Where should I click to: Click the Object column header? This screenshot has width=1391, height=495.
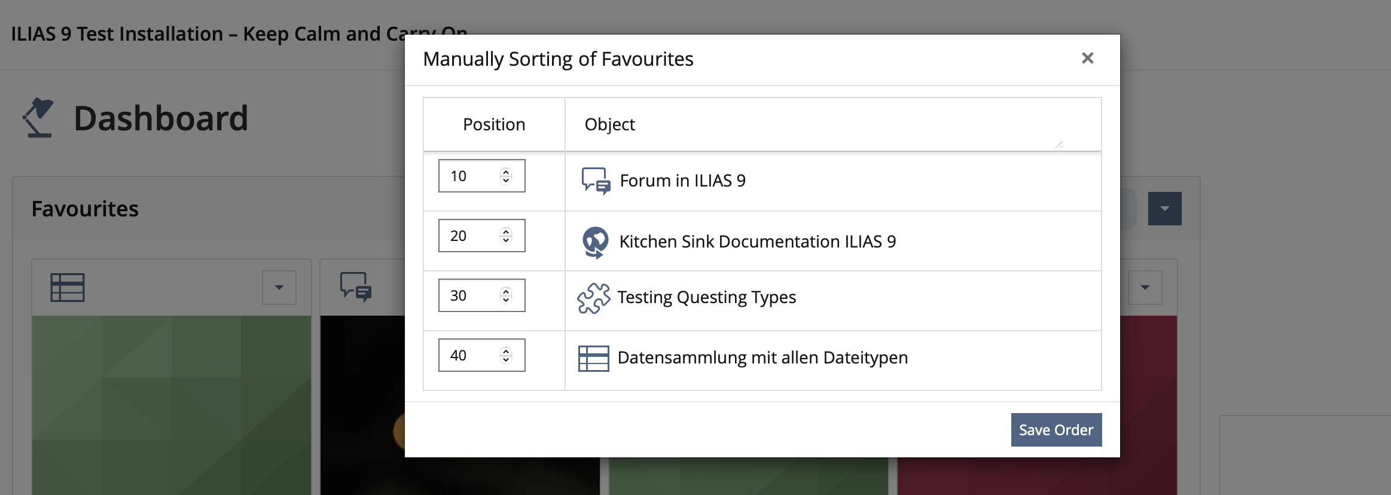[609, 124]
